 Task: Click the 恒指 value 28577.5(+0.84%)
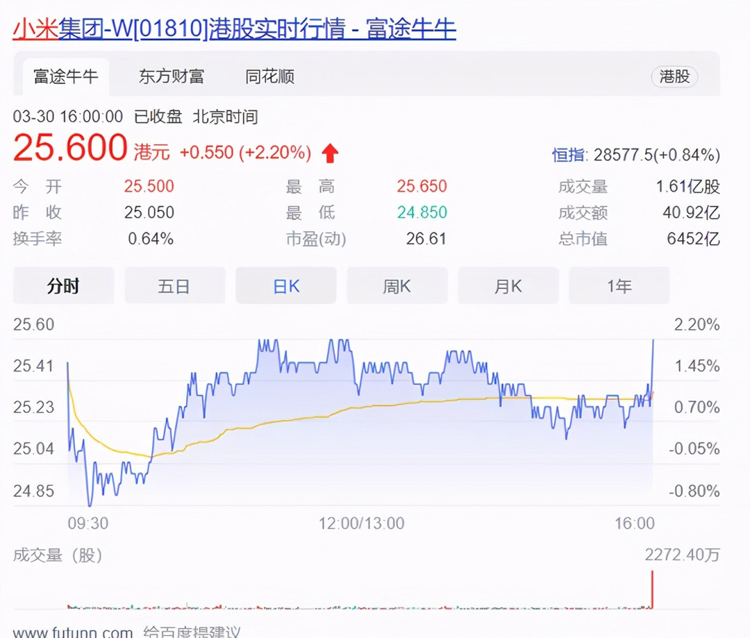tap(657, 155)
